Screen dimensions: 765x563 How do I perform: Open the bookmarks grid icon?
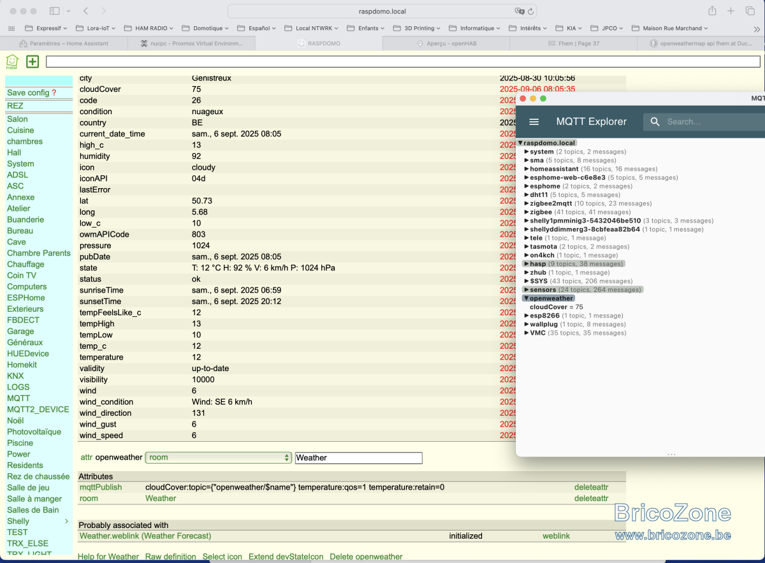point(11,29)
